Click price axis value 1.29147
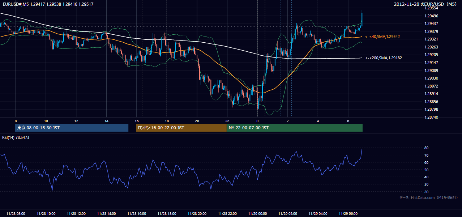This screenshot has width=462, height=217. 431,63
